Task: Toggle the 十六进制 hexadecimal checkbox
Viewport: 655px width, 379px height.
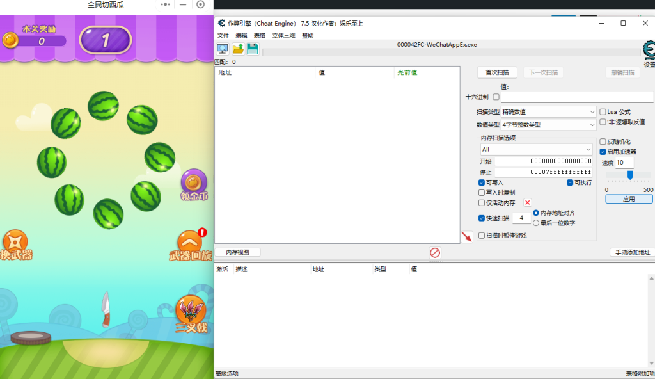Action: pos(496,97)
